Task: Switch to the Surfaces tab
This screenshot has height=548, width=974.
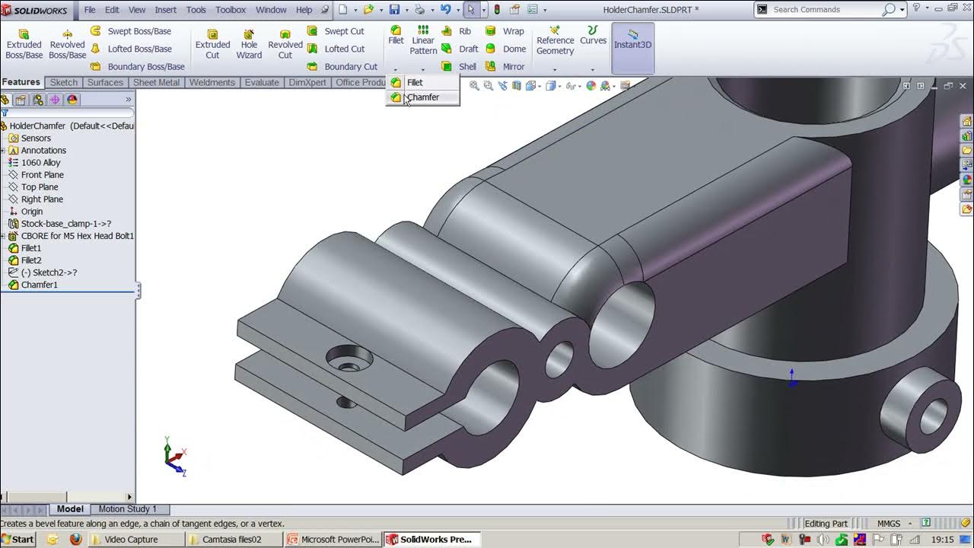Action: [x=105, y=82]
